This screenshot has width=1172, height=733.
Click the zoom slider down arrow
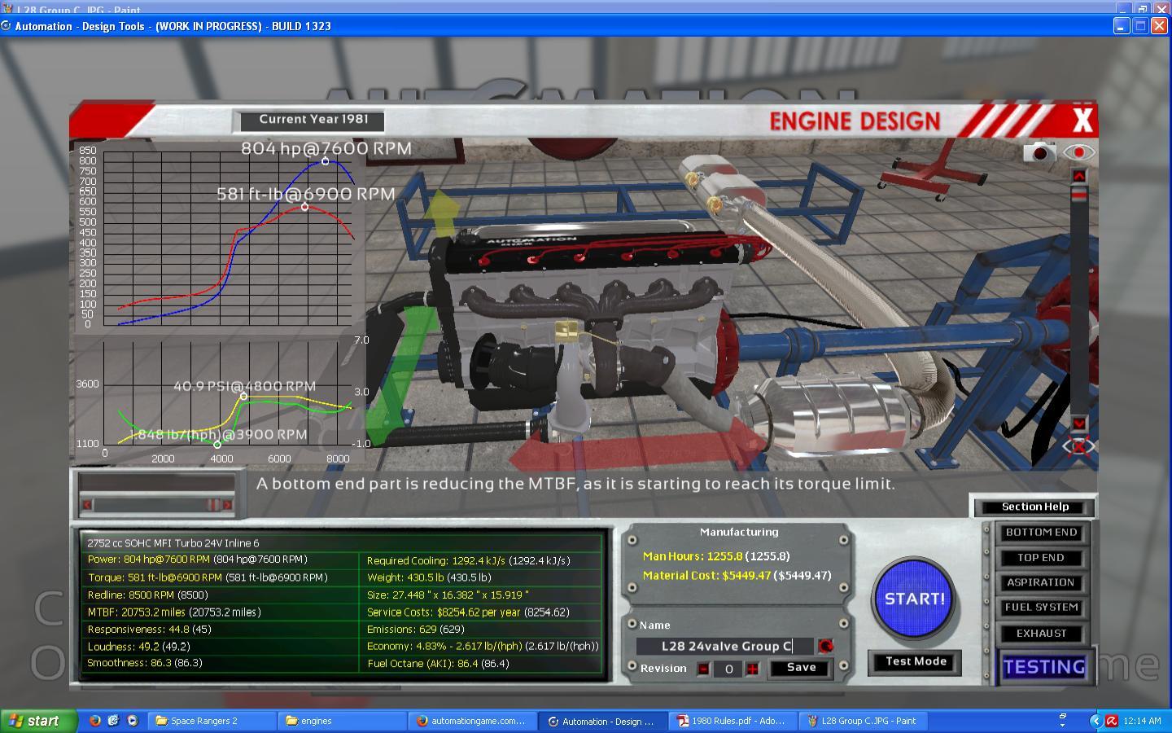[1079, 424]
